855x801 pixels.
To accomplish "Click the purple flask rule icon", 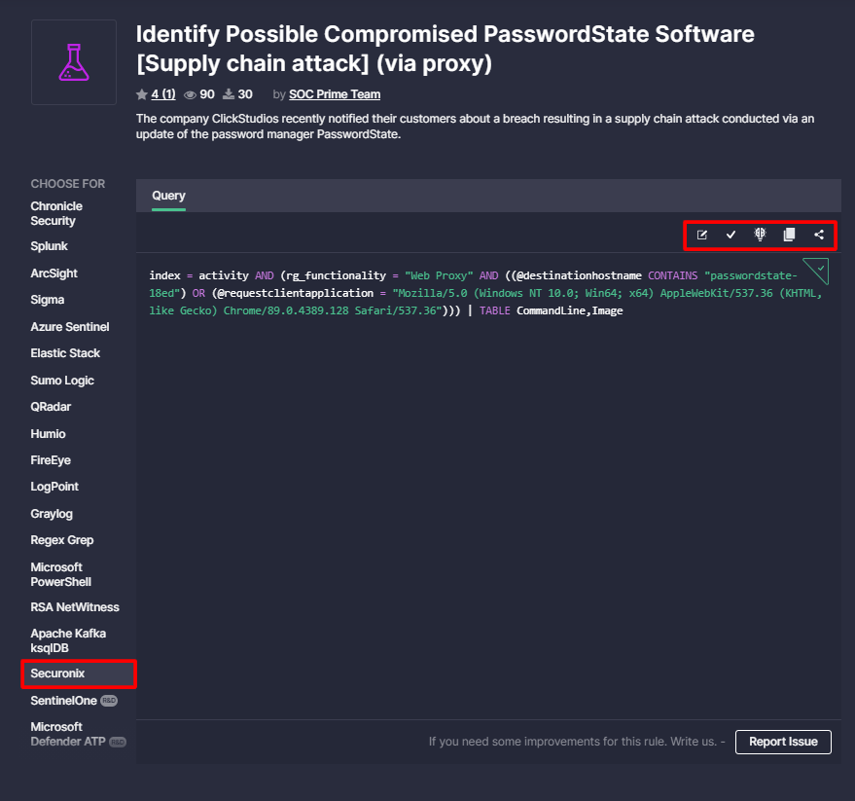I will pos(74,62).
